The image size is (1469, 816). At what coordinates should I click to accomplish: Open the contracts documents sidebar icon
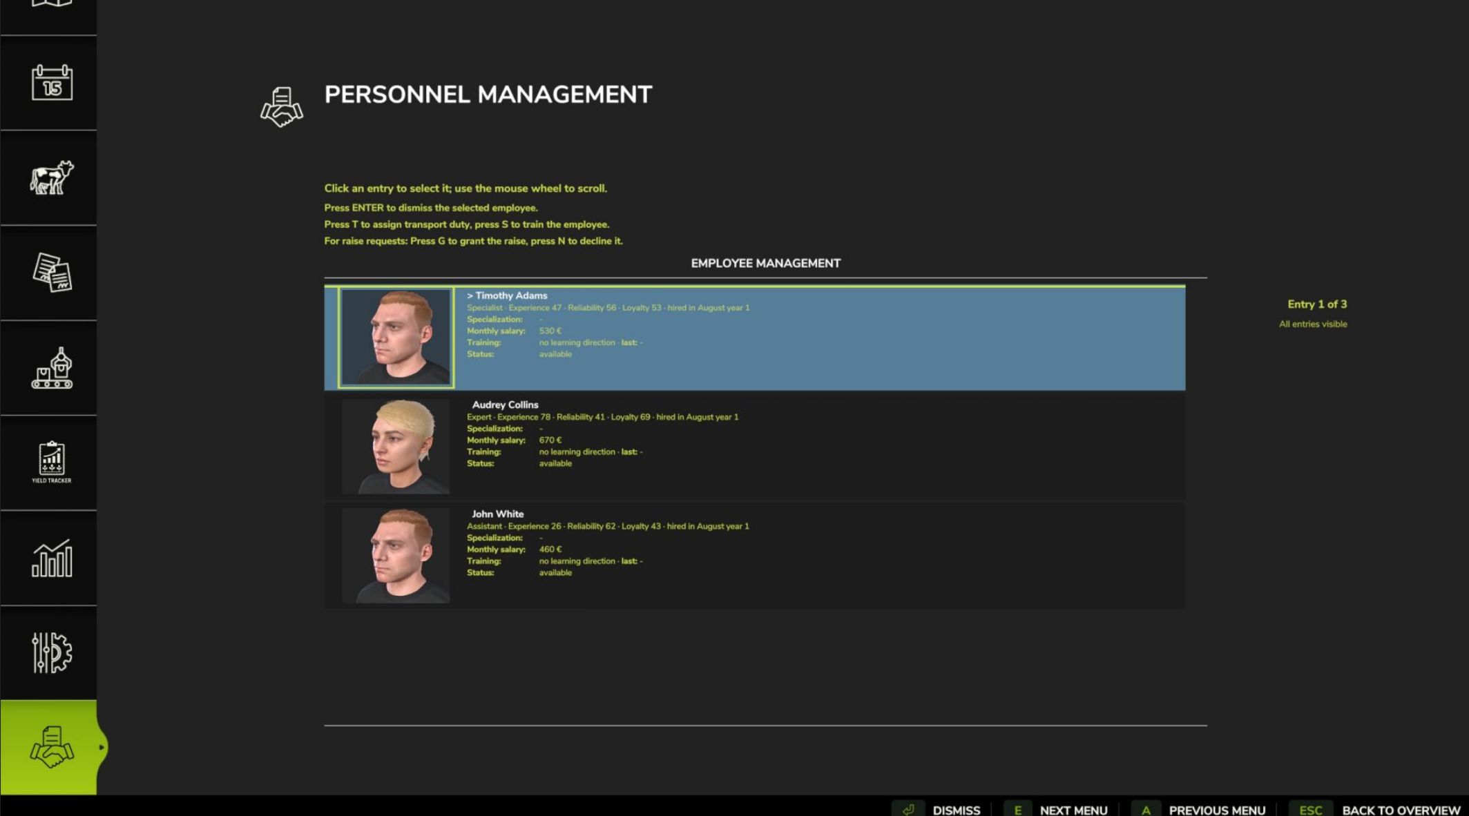(x=52, y=273)
